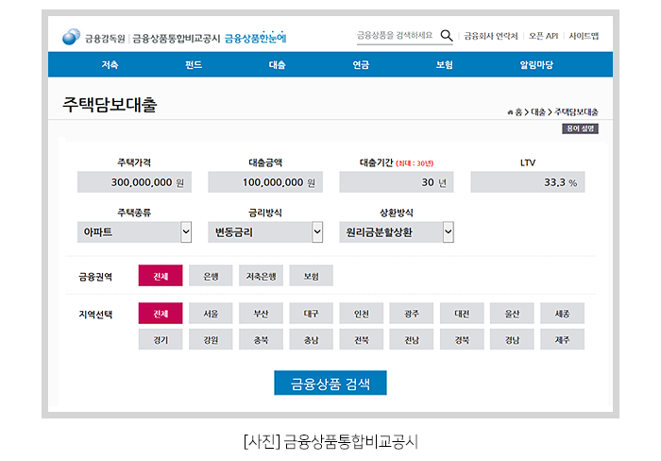Click the 금융감독원 logo icon
Image resolution: width=661 pixels, height=461 pixels.
[71, 38]
